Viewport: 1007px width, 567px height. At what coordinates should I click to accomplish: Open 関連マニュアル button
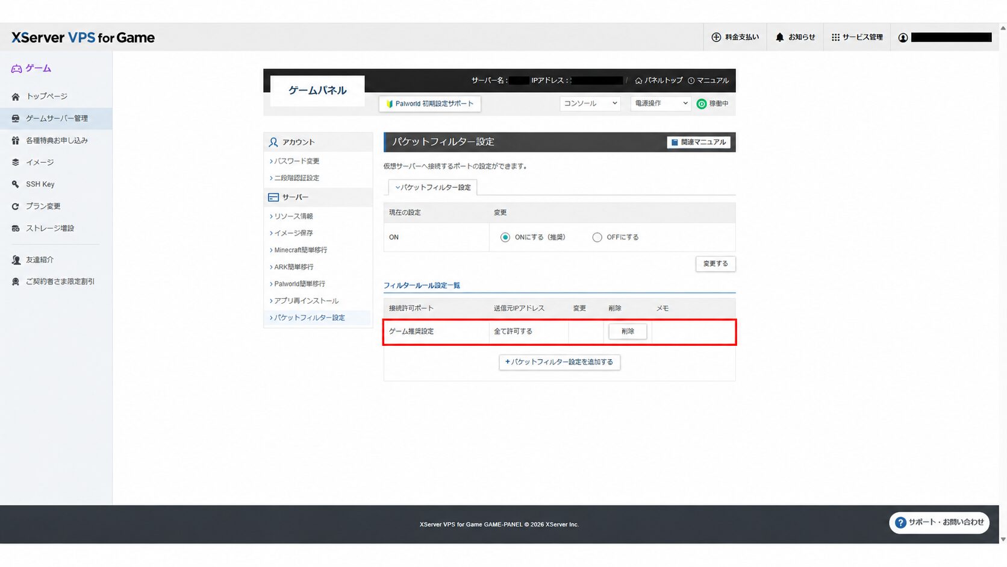pyautogui.click(x=699, y=142)
